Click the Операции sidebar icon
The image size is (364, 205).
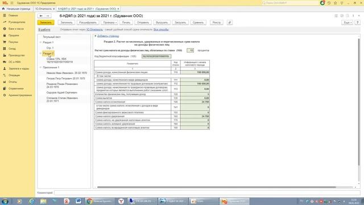point(5,75)
